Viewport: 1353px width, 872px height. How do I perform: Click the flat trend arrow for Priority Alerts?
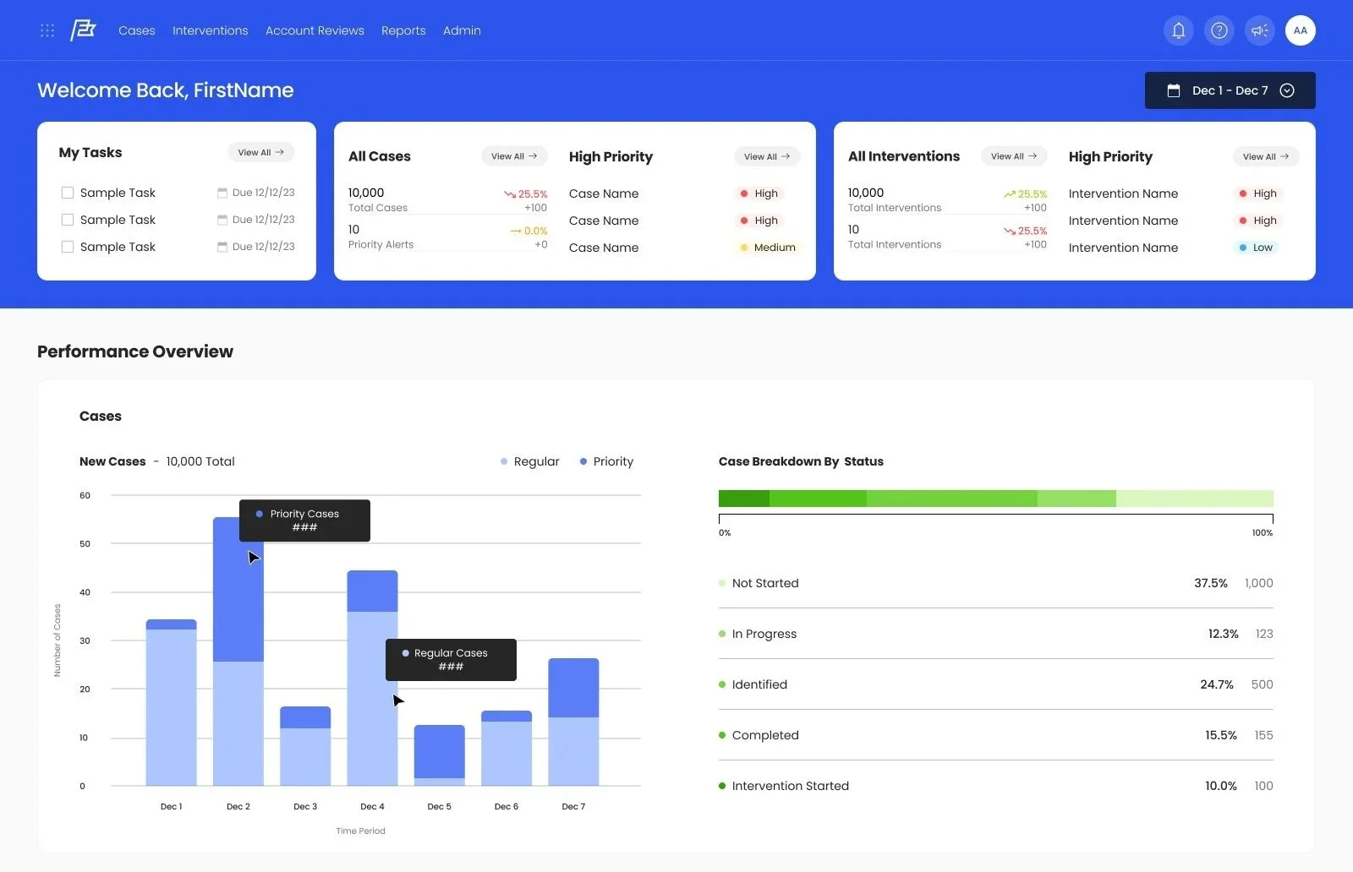point(516,231)
